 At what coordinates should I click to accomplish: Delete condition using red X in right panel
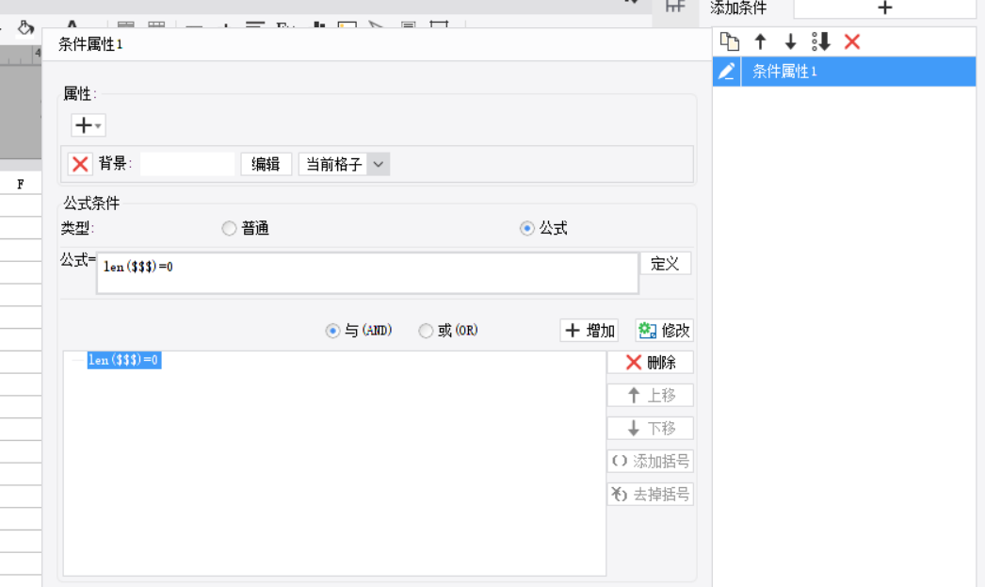[852, 42]
